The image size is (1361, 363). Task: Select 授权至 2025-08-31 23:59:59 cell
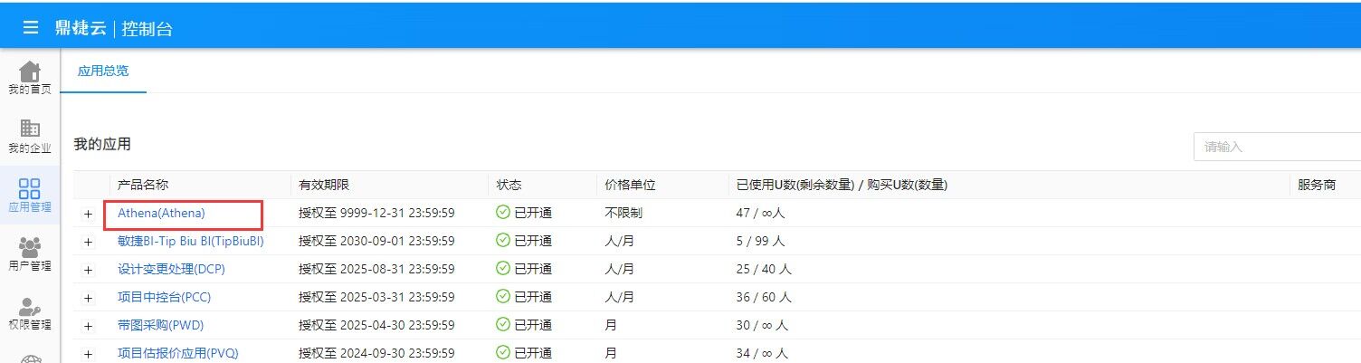pos(376,269)
